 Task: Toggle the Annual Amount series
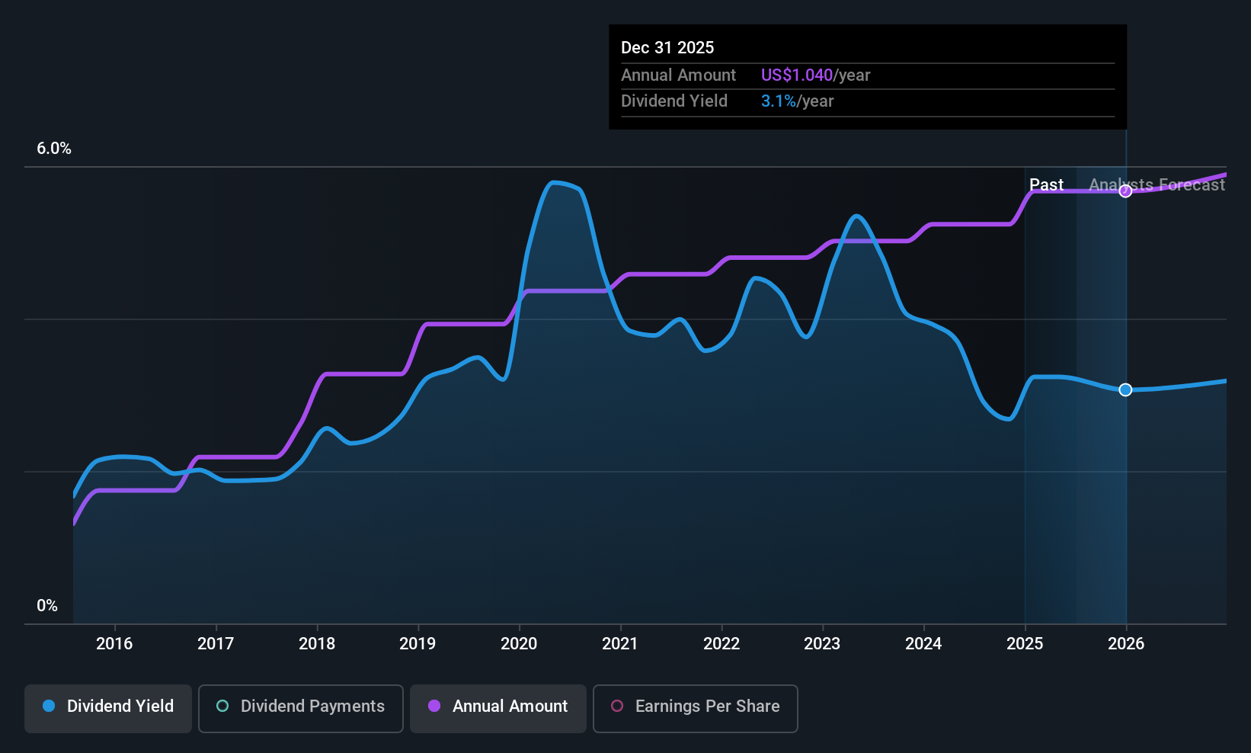point(498,709)
